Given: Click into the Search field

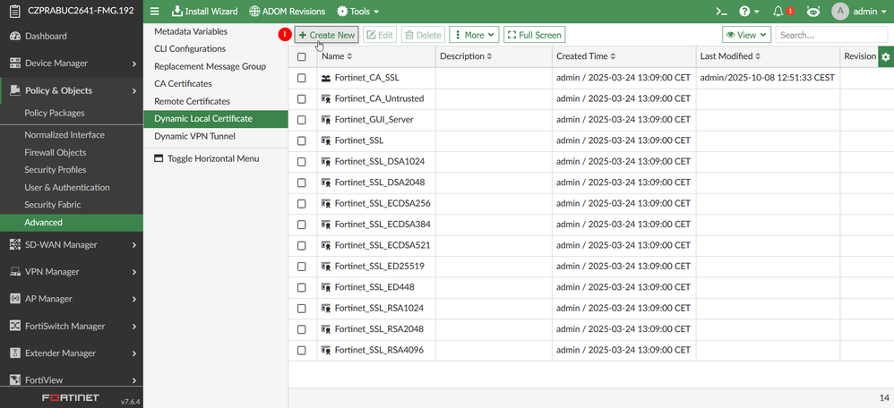Looking at the screenshot, I should 831,35.
